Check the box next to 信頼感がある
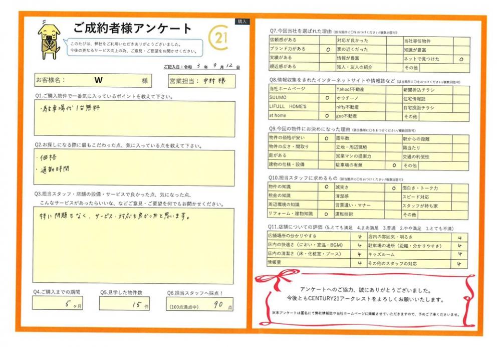501x347 pixels. [x=327, y=41]
